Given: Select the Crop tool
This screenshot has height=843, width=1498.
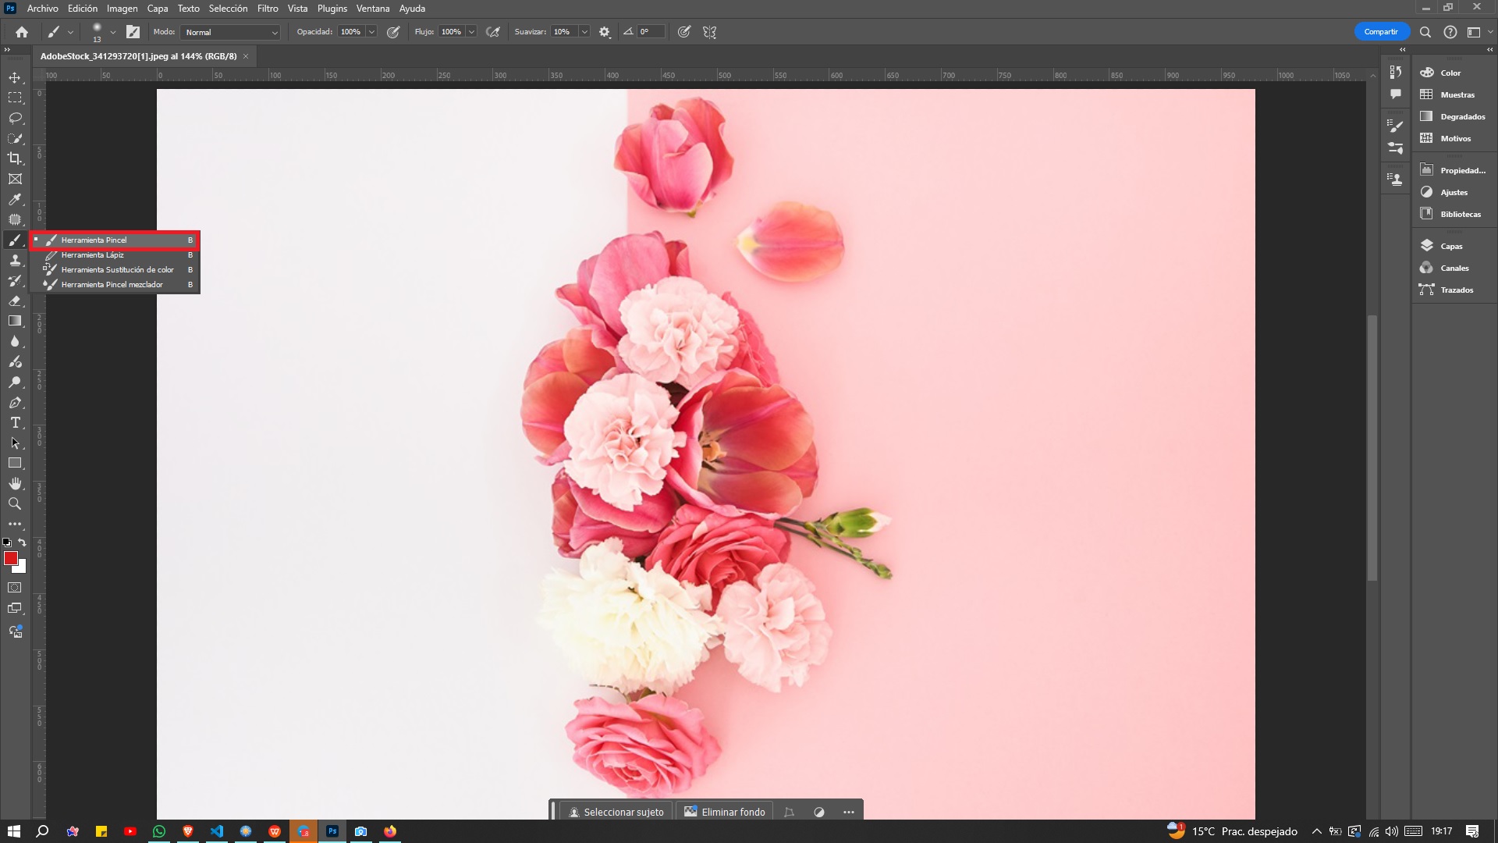Looking at the screenshot, I should 15,158.
